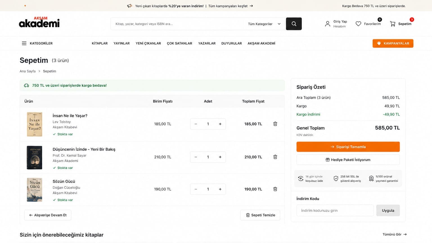Click the KAMPANYALAR button
432x243 pixels.
tap(393, 43)
